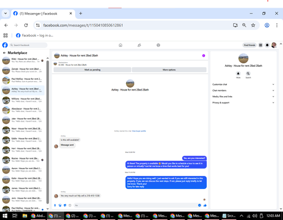Open the Chrome apps grid icon

coord(6,35)
